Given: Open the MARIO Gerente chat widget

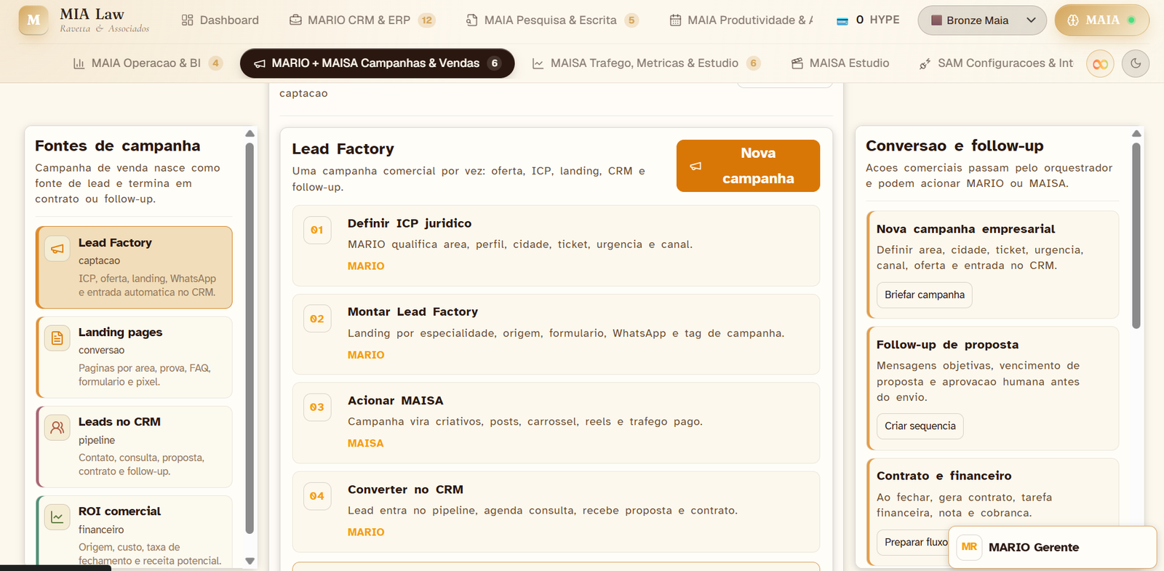Looking at the screenshot, I should click(1052, 547).
